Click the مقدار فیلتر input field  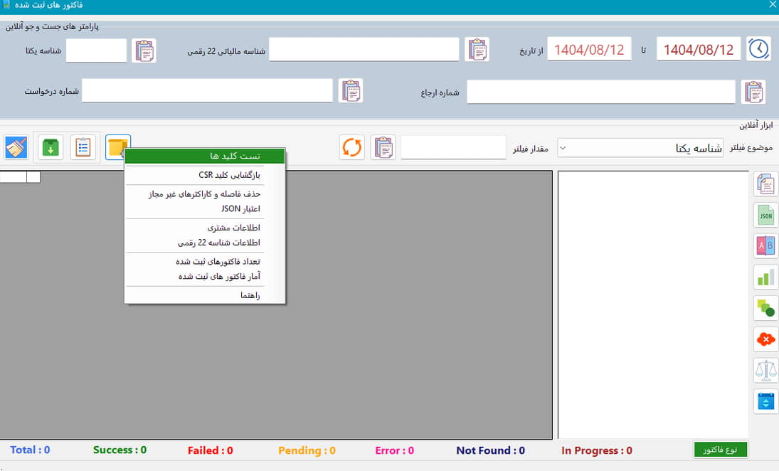tap(453, 147)
